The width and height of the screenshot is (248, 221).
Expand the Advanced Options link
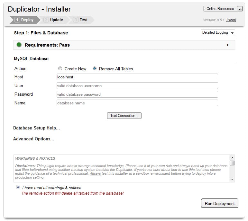tap(33, 139)
